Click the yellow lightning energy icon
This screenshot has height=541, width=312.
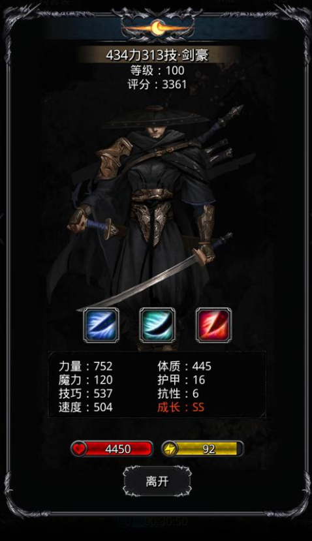[x=170, y=449]
